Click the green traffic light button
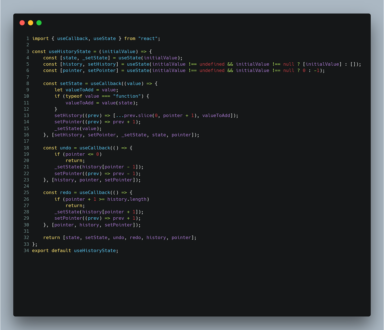The image size is (384, 330). (x=39, y=23)
